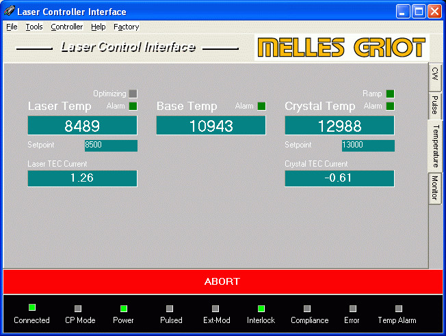
Task: Click the Ramp indicator light
Action: [390, 94]
